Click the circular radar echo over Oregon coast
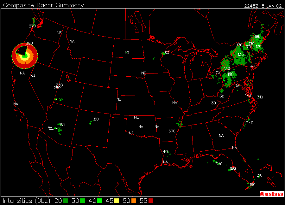 pos(25,56)
